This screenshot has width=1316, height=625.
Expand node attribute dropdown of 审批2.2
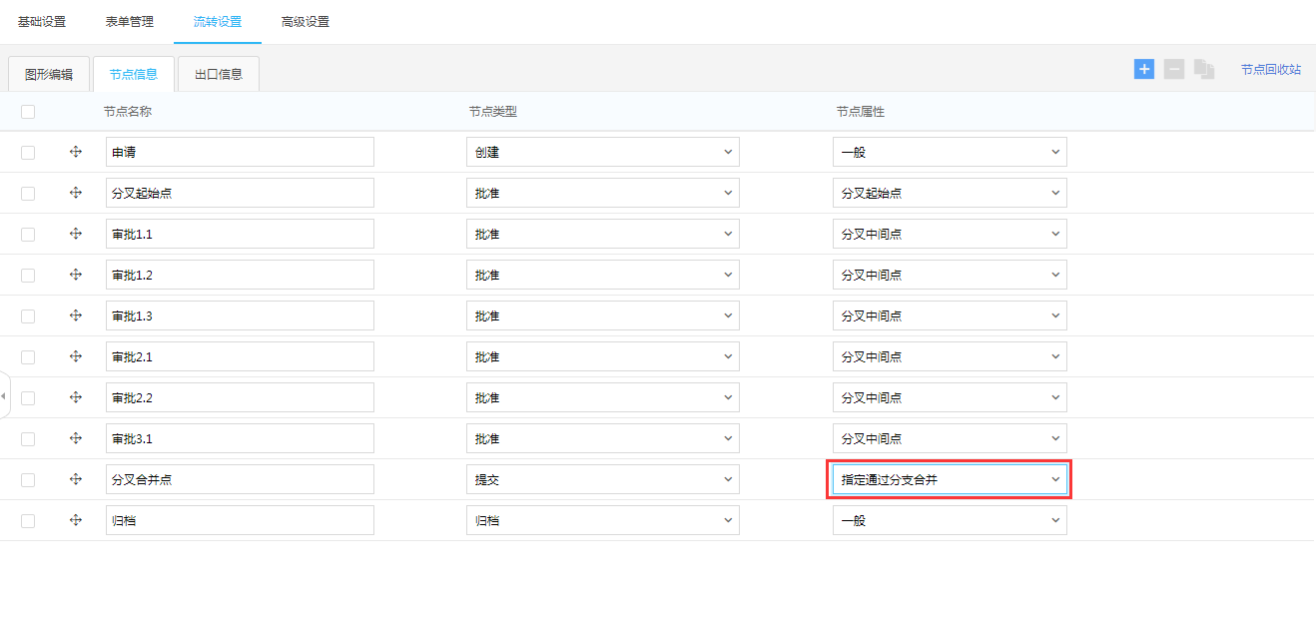pos(949,397)
